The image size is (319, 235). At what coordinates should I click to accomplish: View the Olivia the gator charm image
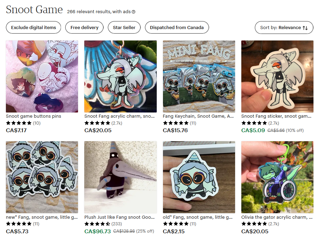277,177
